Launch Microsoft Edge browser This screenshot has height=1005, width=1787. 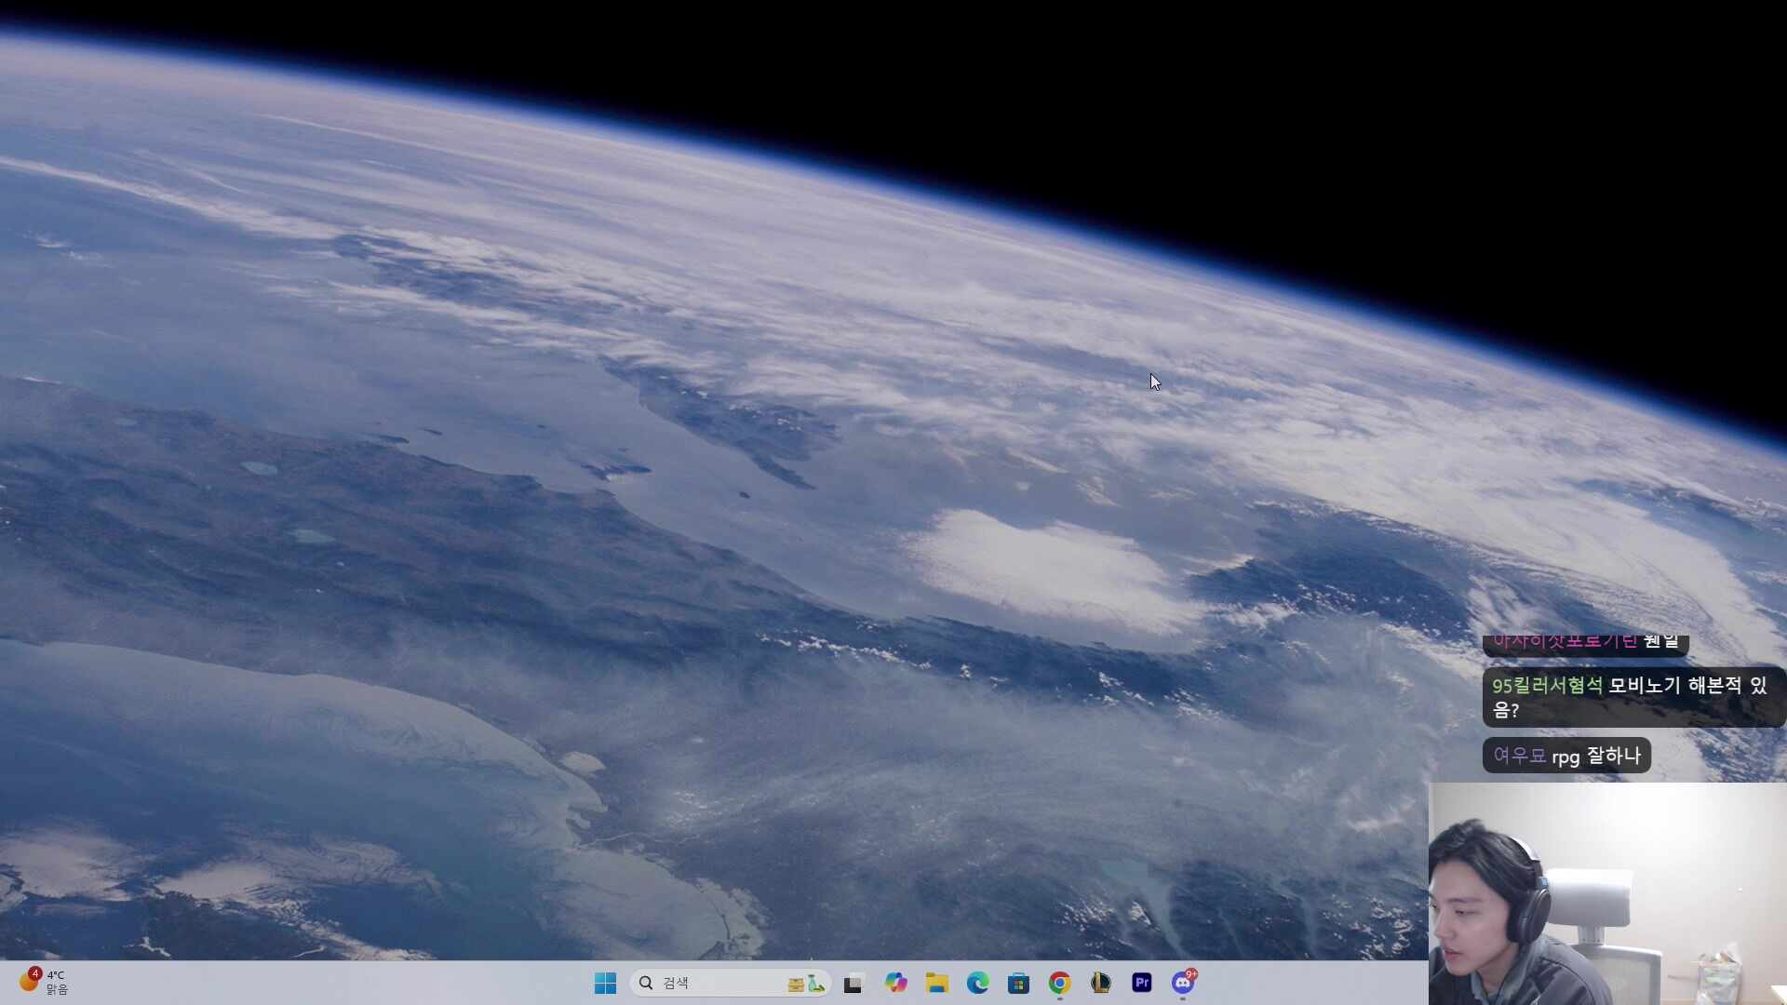coord(977,983)
